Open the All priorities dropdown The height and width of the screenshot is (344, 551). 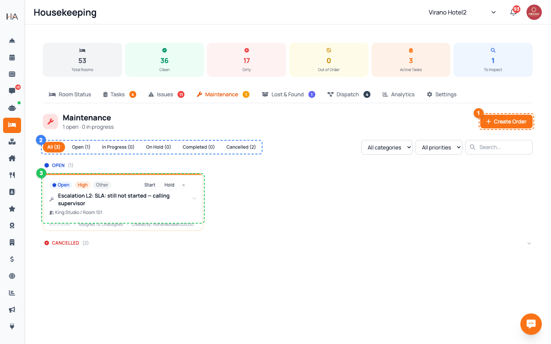[x=439, y=147]
